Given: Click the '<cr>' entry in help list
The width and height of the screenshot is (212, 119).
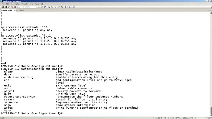Looking at the screenshot, I should (7, 111).
